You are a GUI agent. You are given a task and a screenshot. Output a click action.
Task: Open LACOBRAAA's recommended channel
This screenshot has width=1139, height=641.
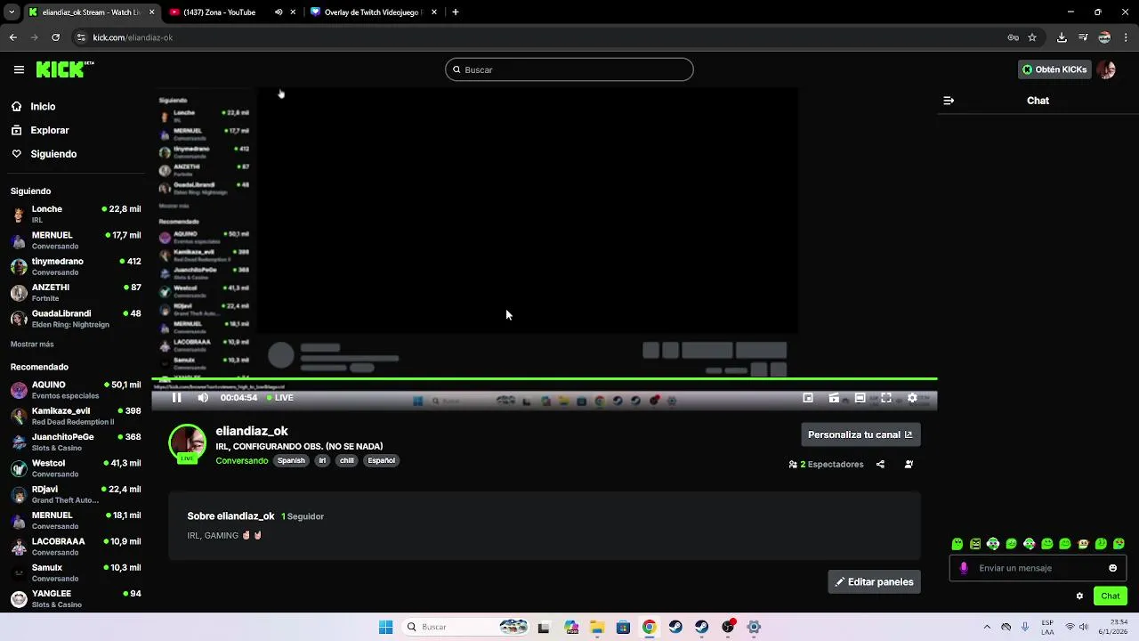pos(76,547)
